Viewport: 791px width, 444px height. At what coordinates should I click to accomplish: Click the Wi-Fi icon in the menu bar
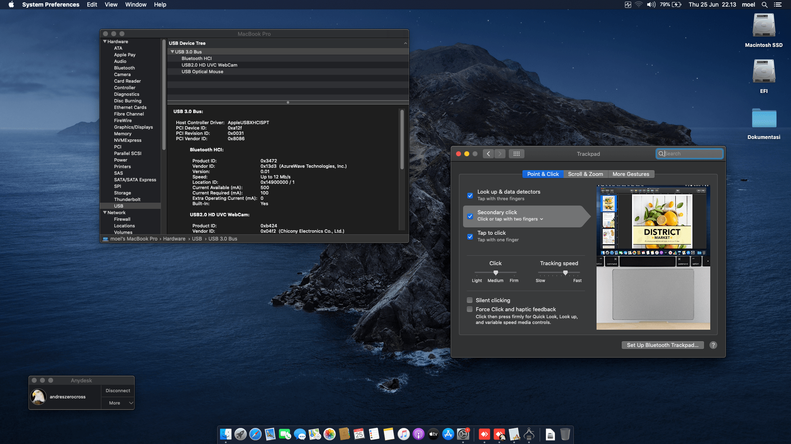tap(639, 5)
